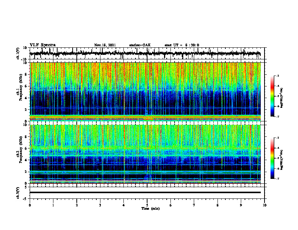Click inside the ch.1 voltage waveform trace
The height and width of the screenshot is (230, 298).
click(145, 53)
